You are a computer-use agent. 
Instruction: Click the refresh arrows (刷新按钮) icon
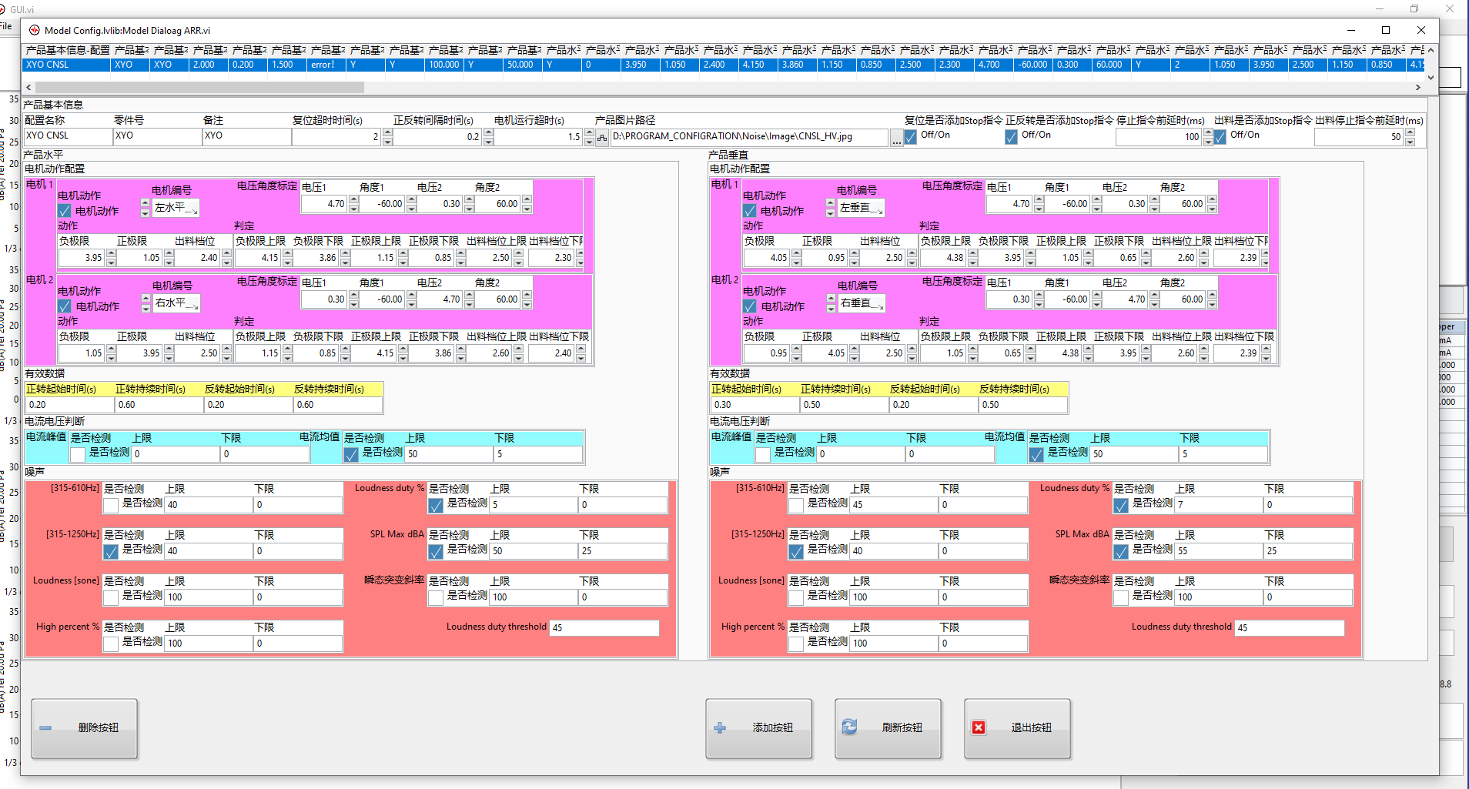click(849, 727)
